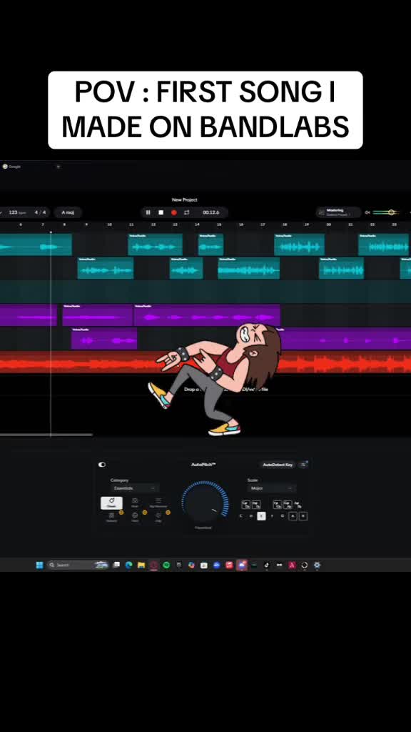
Task: Click the taskbar Search box
Action: point(78,565)
